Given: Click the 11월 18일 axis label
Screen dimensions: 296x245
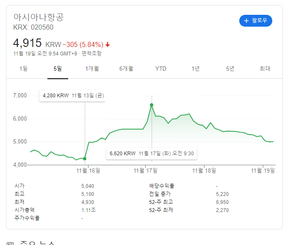Looking at the screenshot, I should coord(204,171).
